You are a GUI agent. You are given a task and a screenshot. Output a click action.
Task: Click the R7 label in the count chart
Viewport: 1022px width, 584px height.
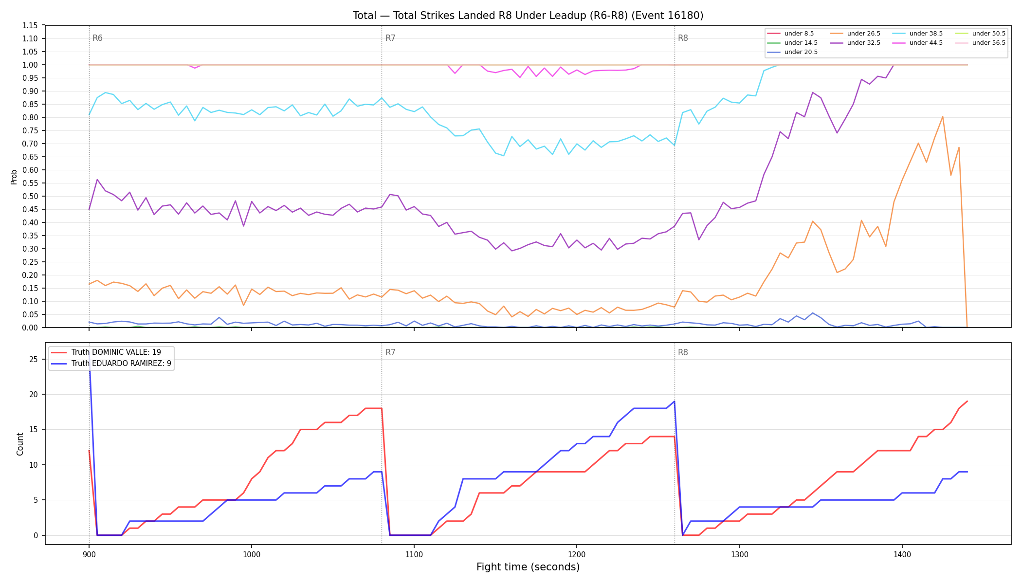pos(390,352)
